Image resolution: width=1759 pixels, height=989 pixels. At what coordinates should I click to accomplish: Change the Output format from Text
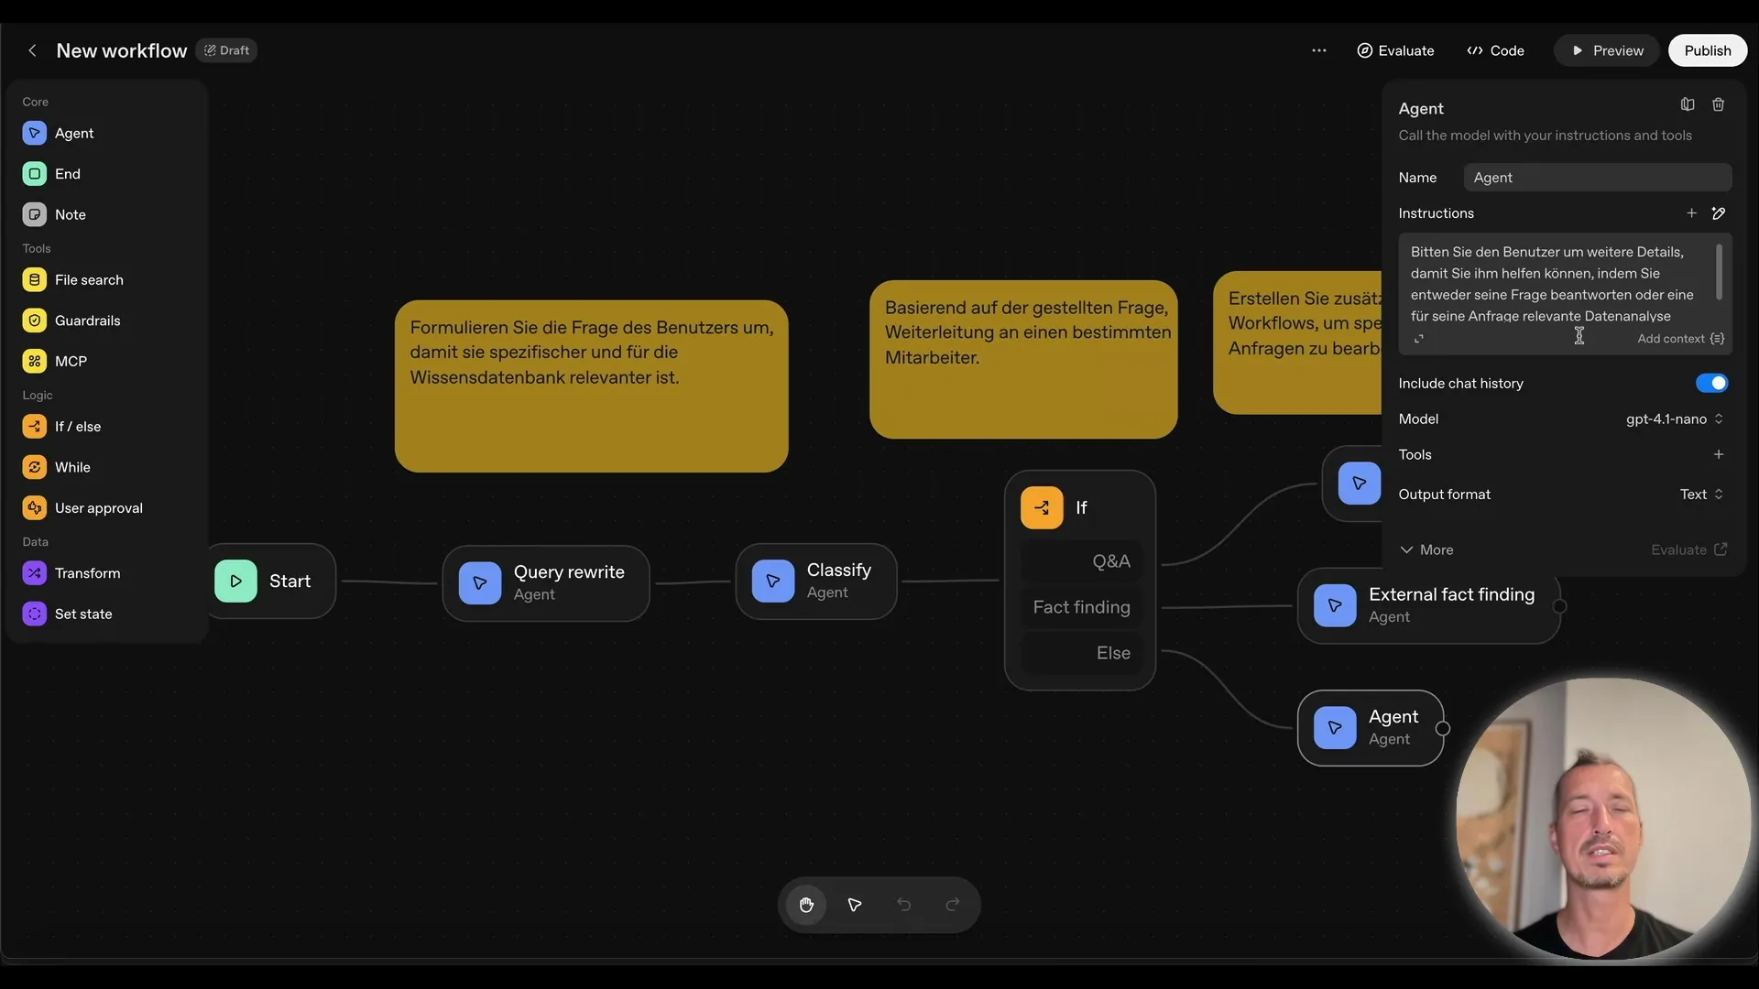[x=1700, y=494]
